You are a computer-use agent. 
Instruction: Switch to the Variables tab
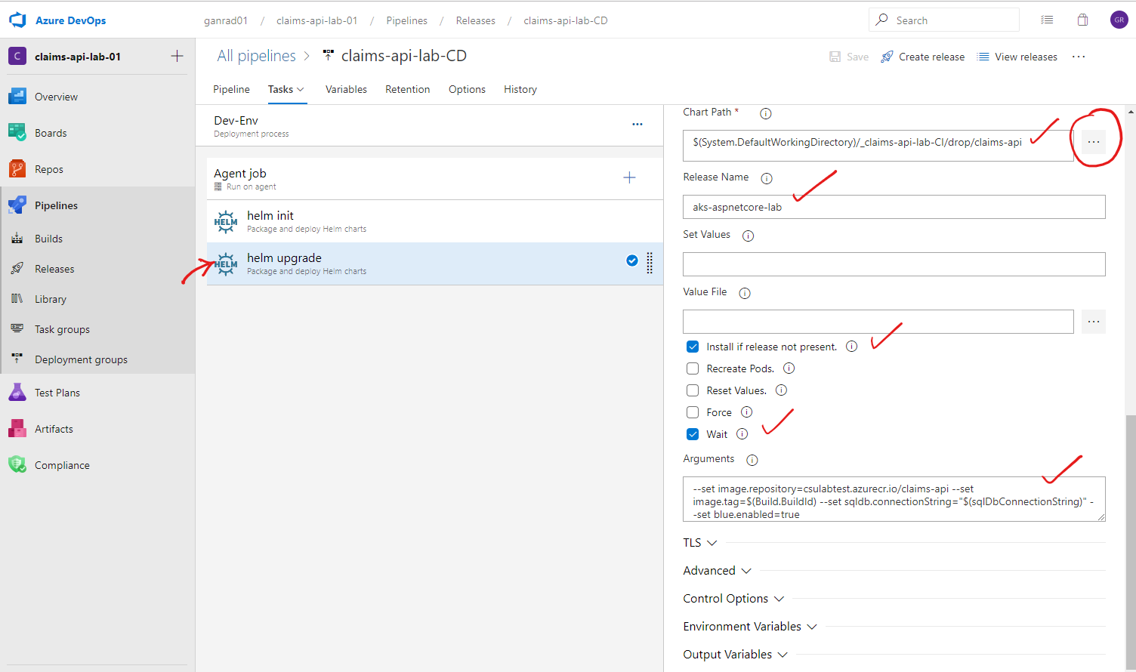coord(346,89)
